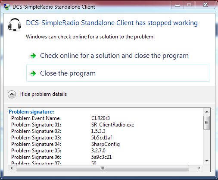Click green arrow beside Close the program
Screen dimensions: 218x180
33,73
